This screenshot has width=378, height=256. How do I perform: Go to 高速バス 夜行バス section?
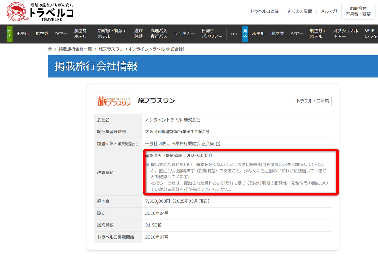click(159, 34)
